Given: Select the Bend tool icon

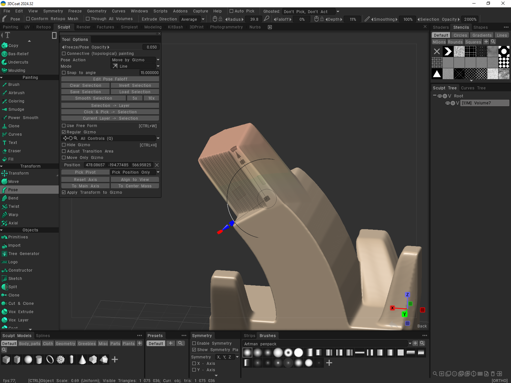Looking at the screenshot, I should [x=4, y=198].
